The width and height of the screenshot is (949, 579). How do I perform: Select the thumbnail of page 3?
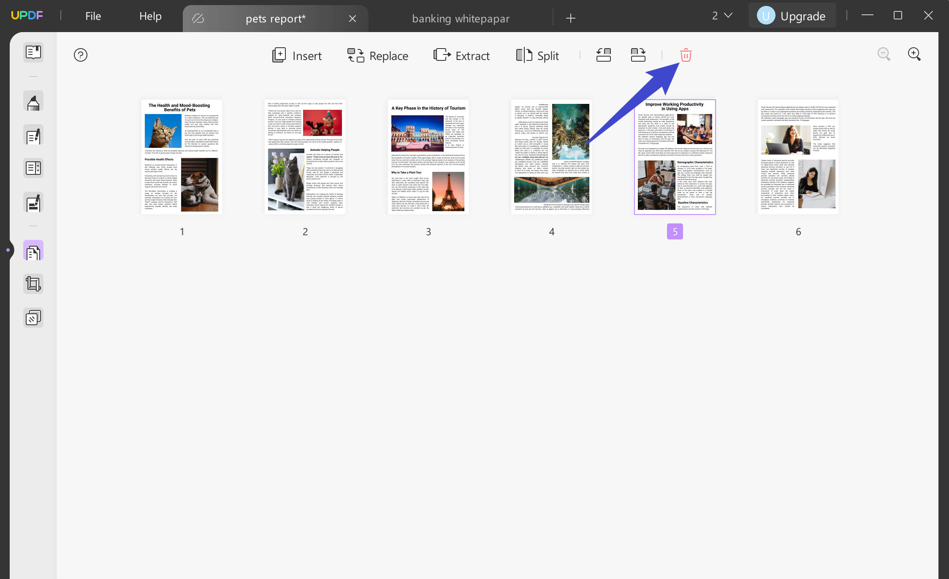(x=428, y=157)
